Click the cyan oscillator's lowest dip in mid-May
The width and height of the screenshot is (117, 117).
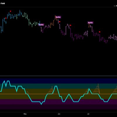click(x=41, y=104)
